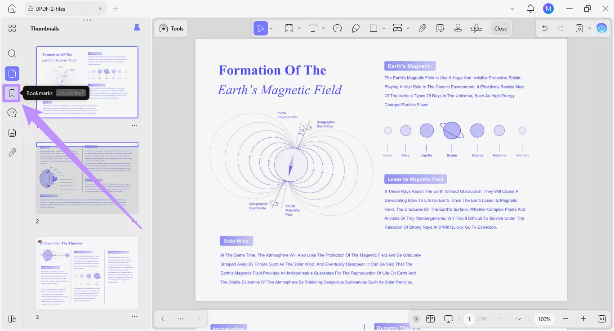The height and width of the screenshot is (331, 614).
Task: Select the Pencil drawing tool
Action: 356,28
